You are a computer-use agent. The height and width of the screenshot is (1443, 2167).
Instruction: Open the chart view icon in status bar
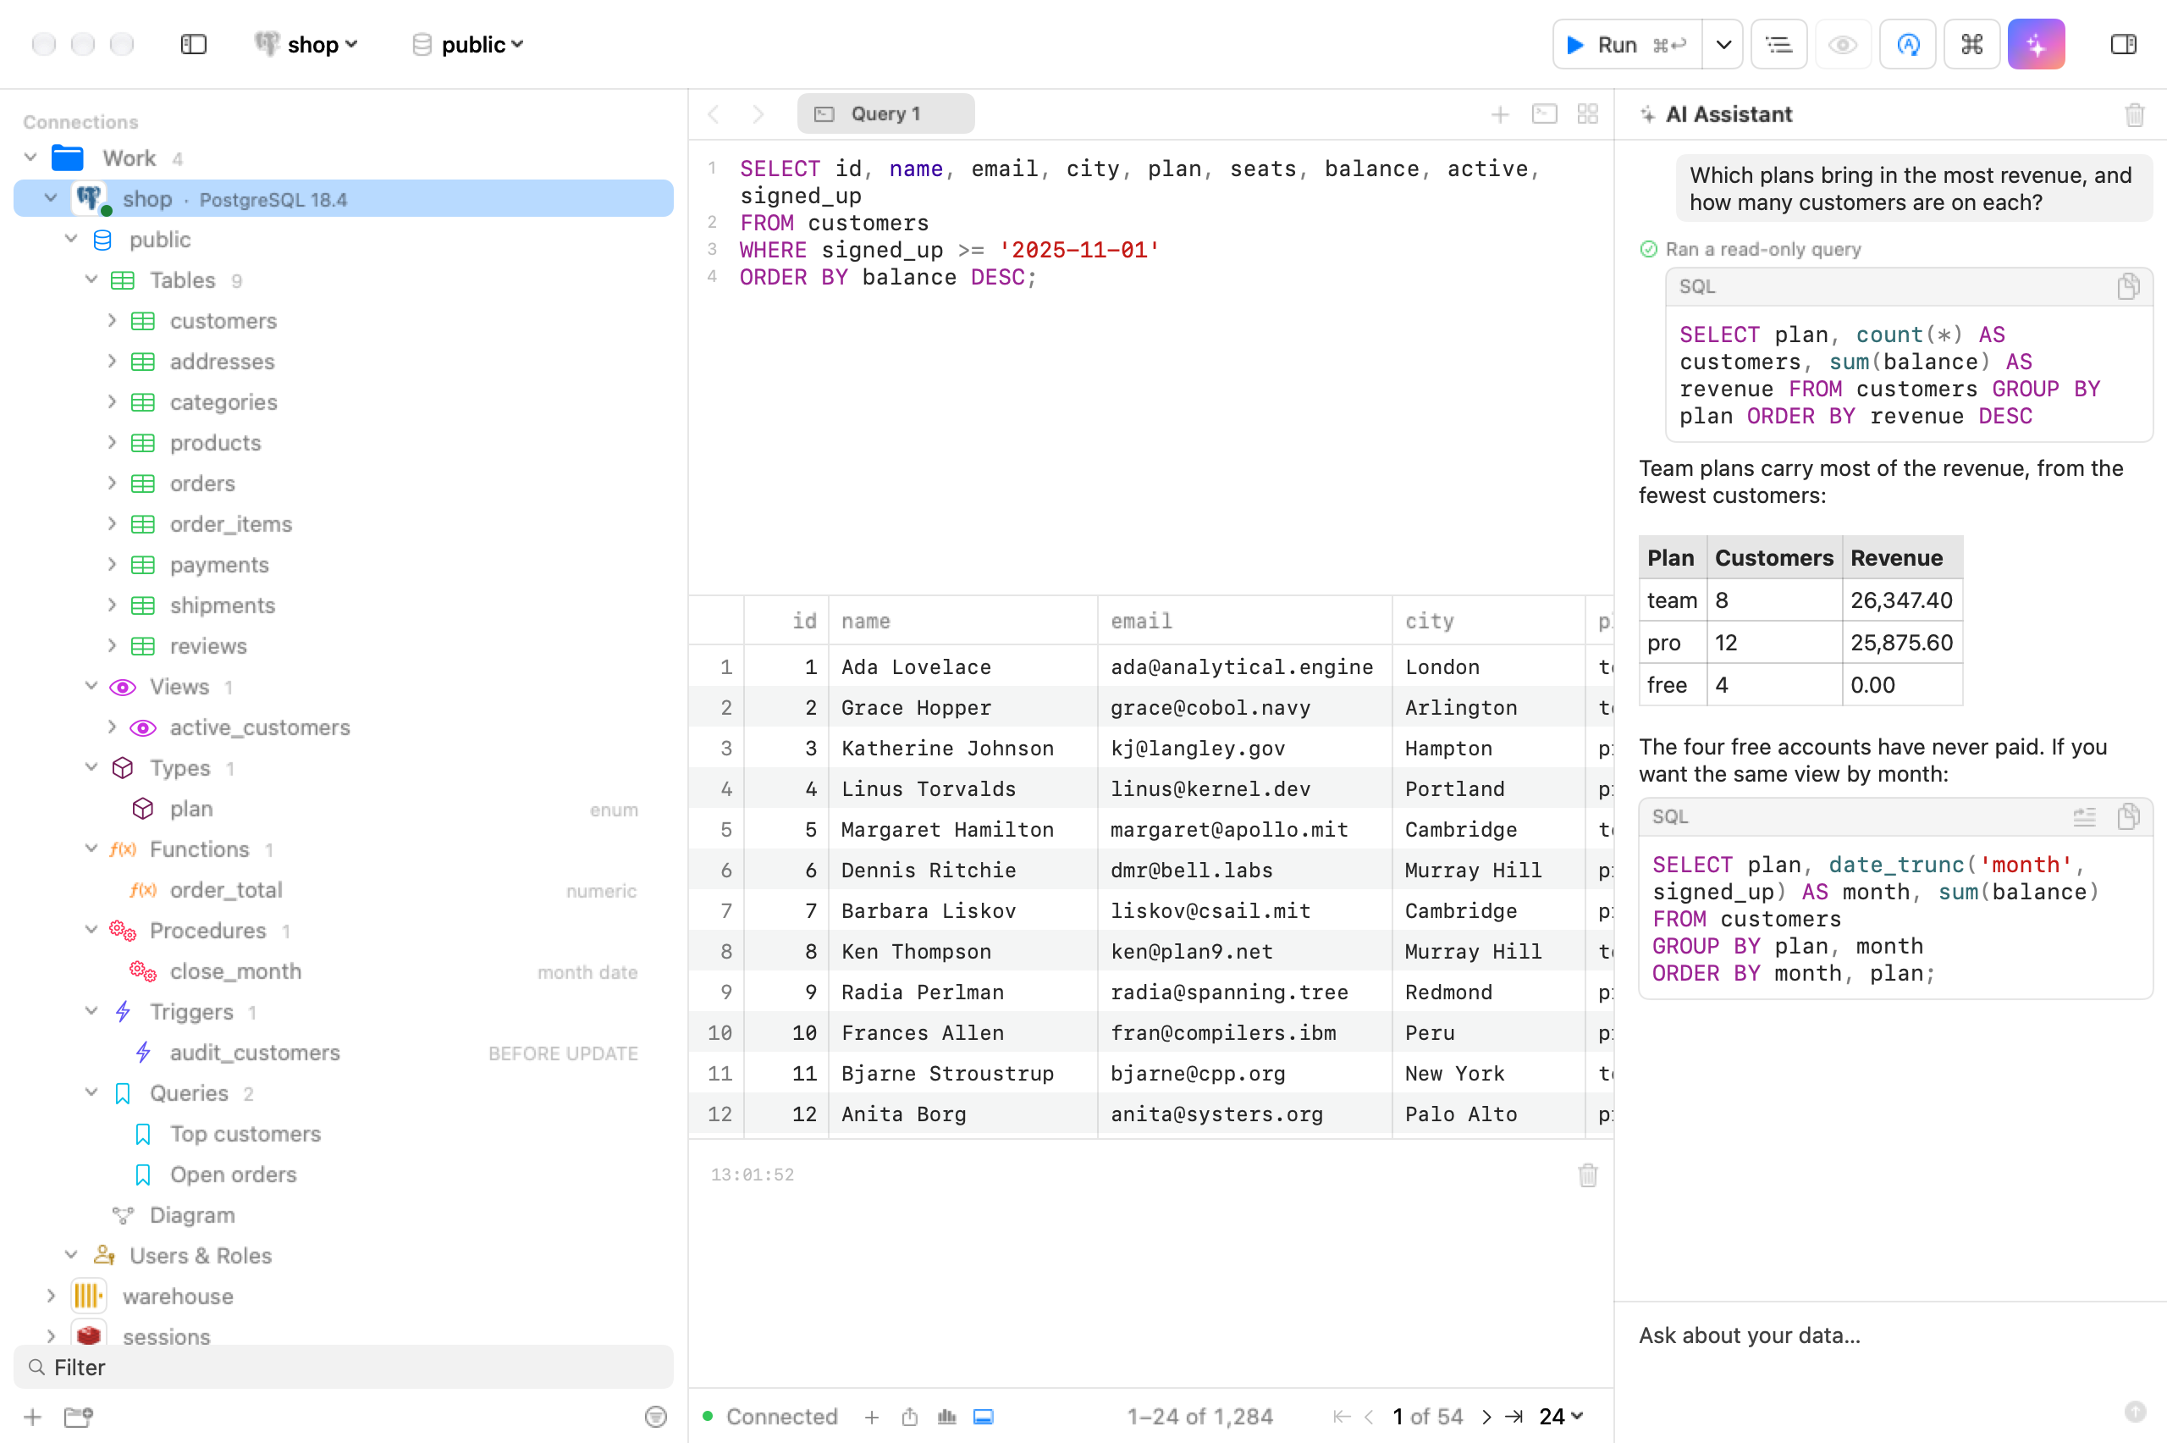click(x=946, y=1416)
